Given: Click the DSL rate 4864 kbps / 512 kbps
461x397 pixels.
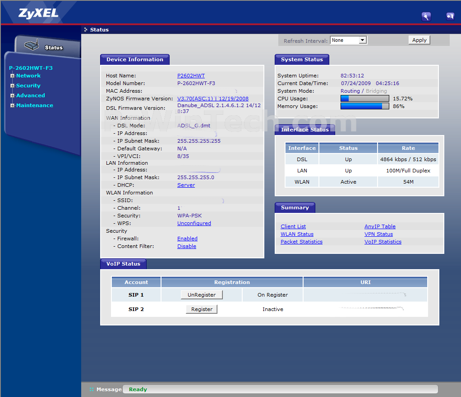Looking at the screenshot, I should coord(408,159).
